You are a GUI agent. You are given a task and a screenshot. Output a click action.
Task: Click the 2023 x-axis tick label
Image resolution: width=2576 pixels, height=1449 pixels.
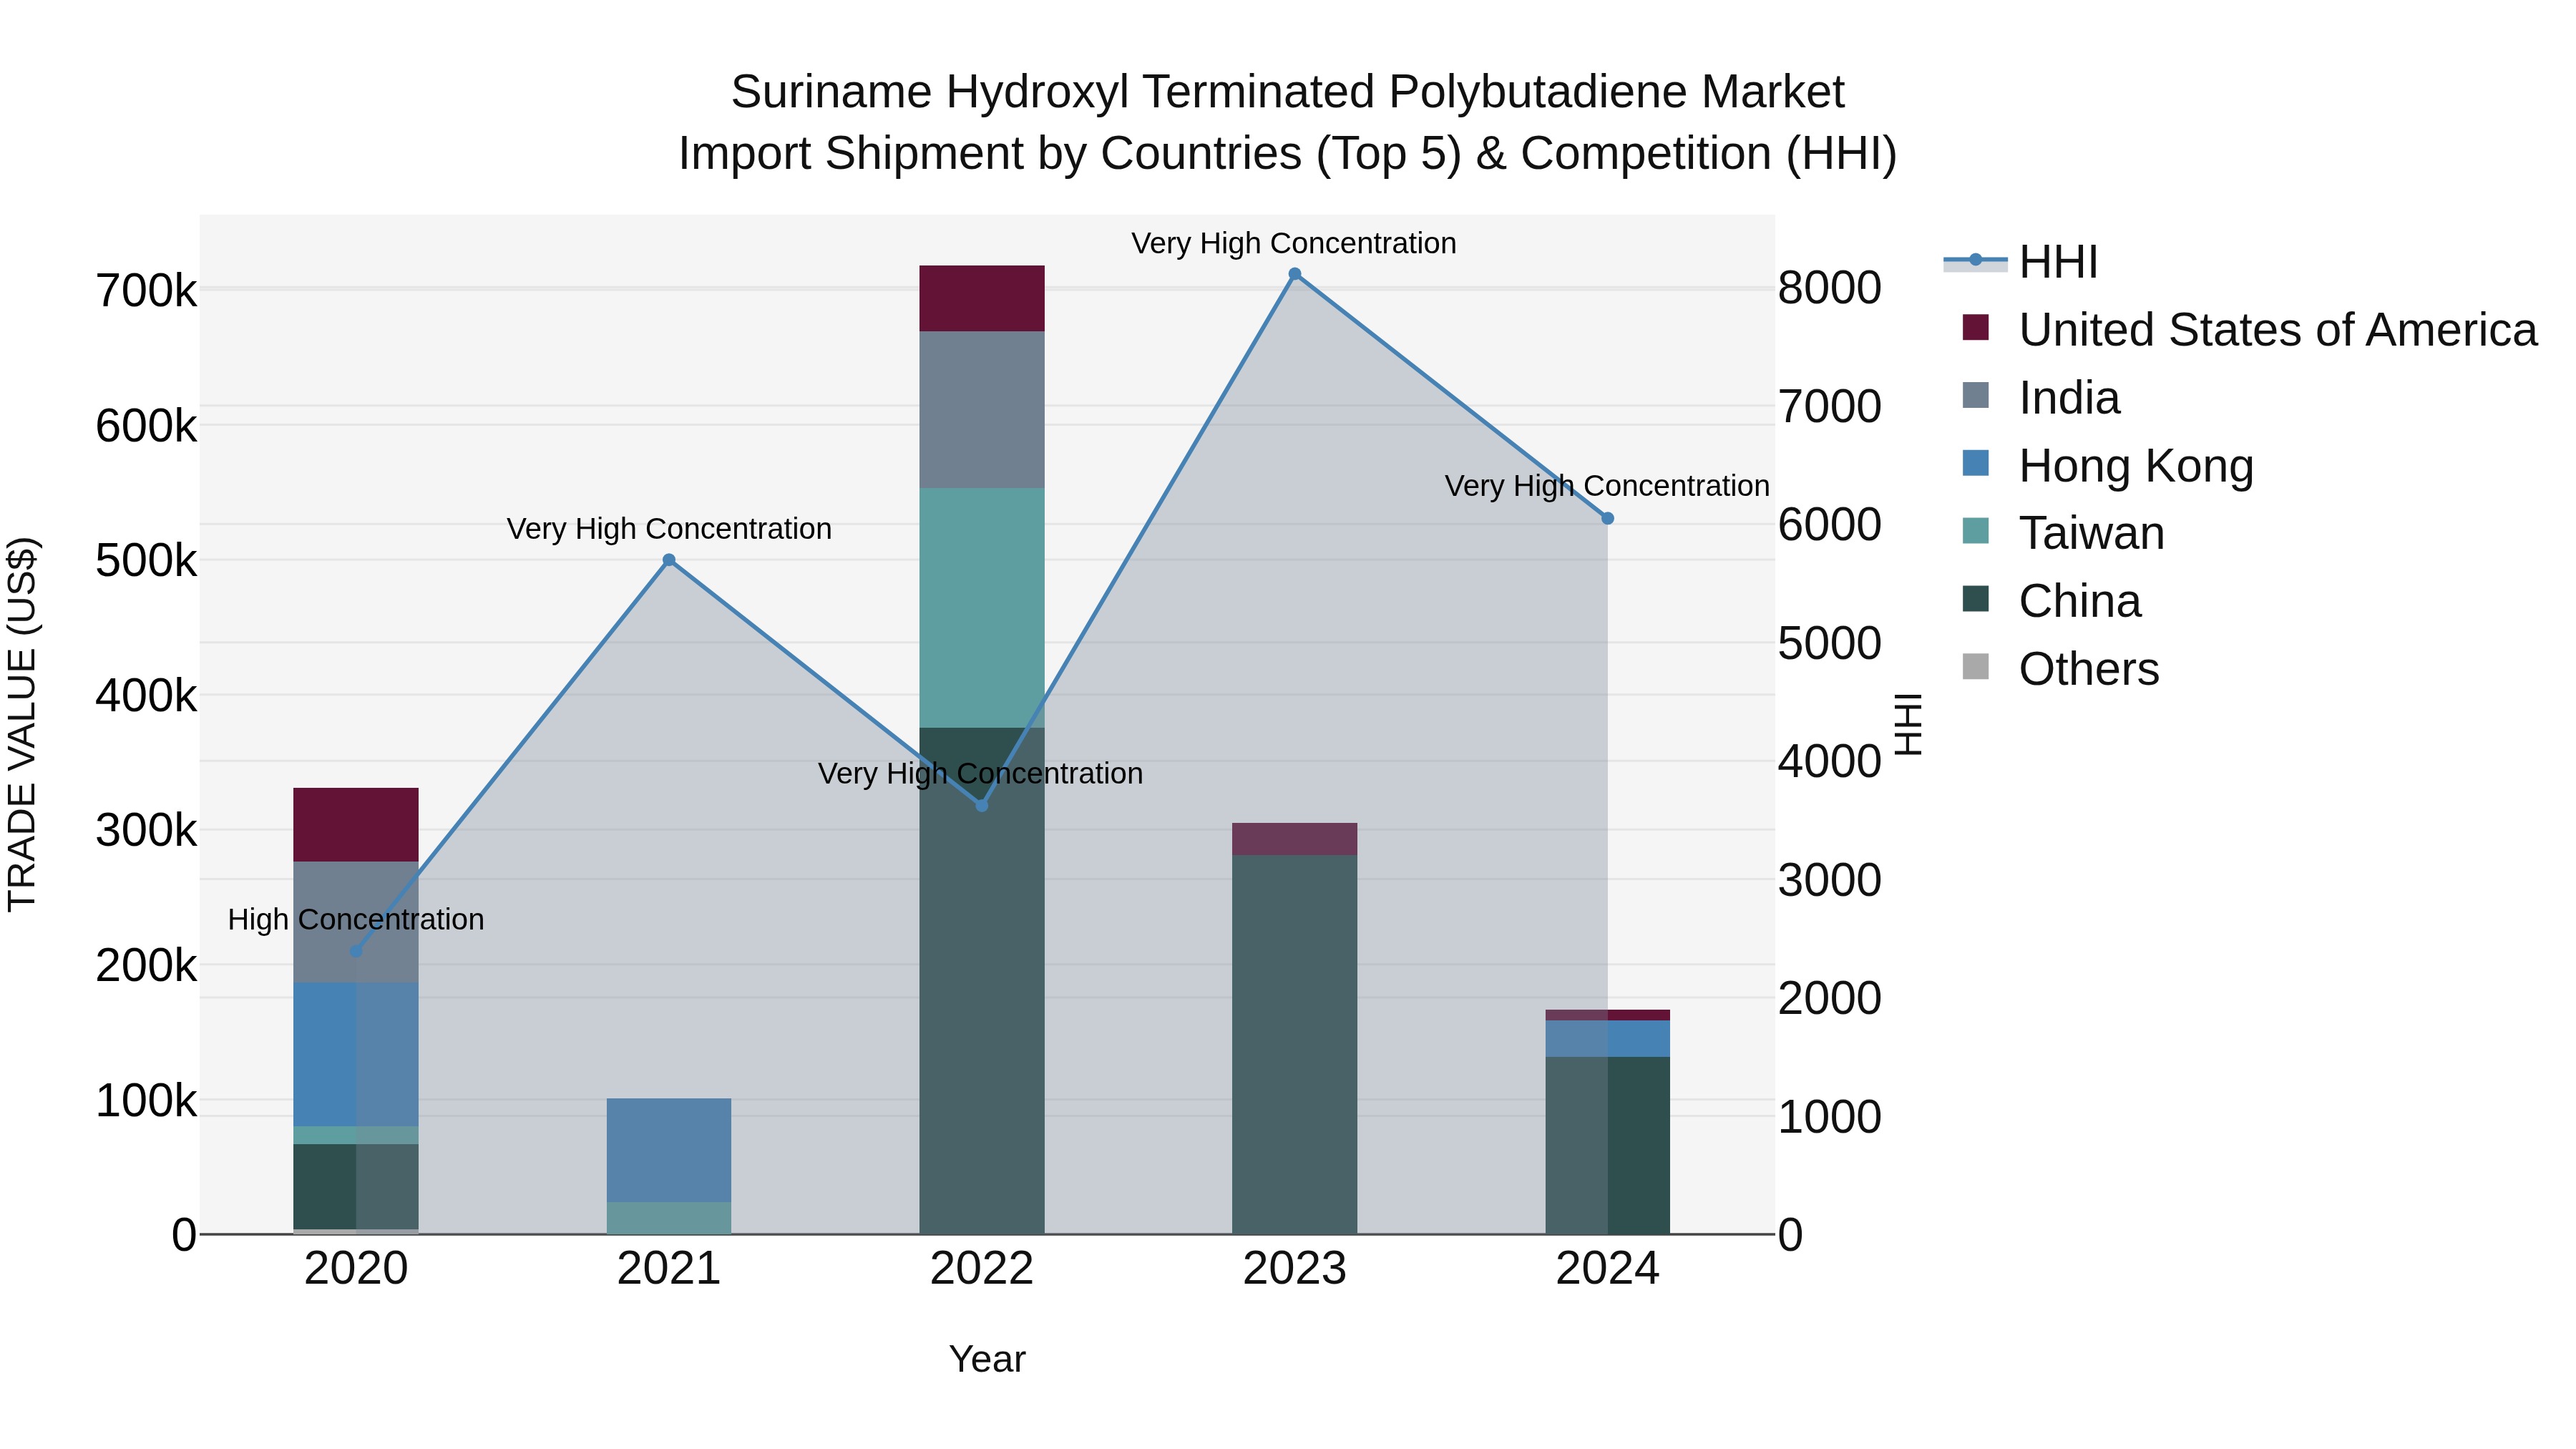pyautogui.click(x=1295, y=1269)
